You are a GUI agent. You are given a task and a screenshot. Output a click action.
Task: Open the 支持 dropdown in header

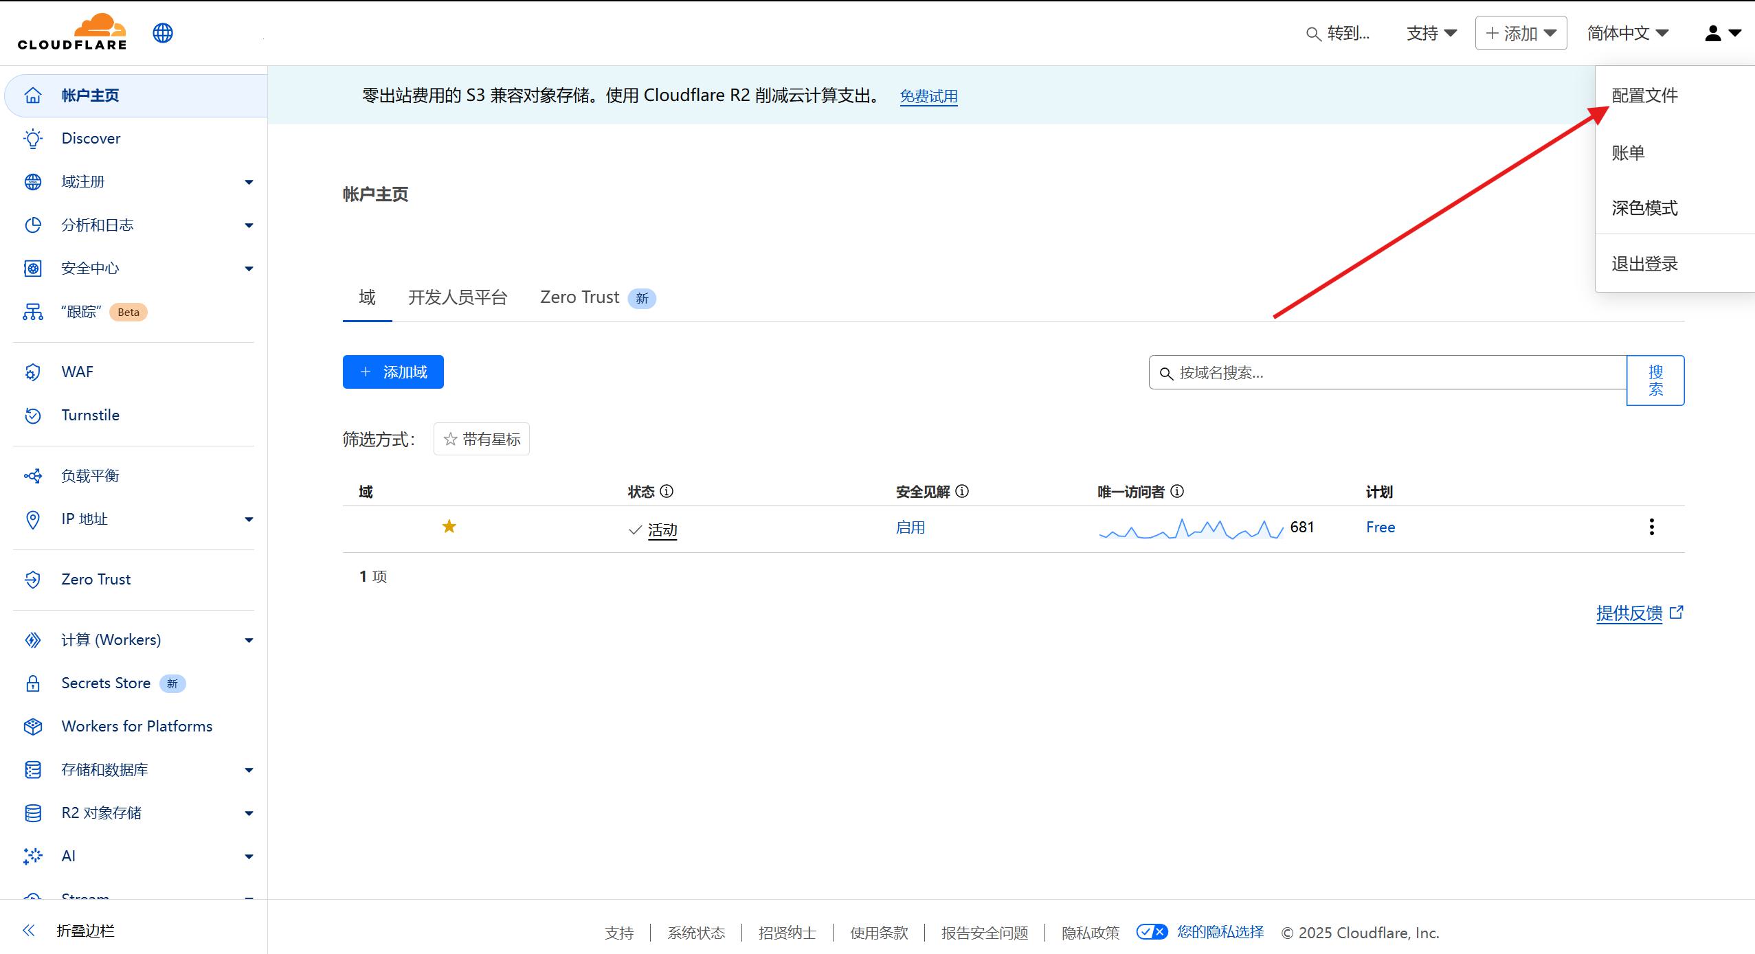click(x=1432, y=33)
